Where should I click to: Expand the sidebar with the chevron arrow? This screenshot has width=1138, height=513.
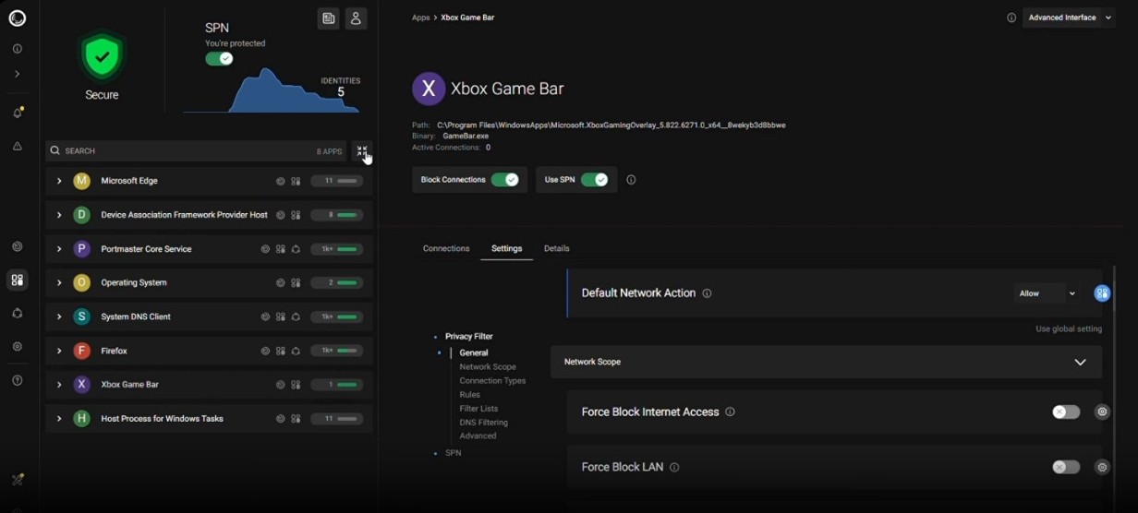17,74
